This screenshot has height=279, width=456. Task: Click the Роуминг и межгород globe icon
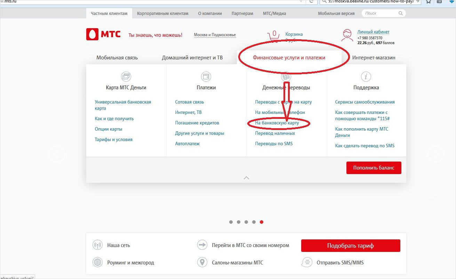(x=97, y=262)
